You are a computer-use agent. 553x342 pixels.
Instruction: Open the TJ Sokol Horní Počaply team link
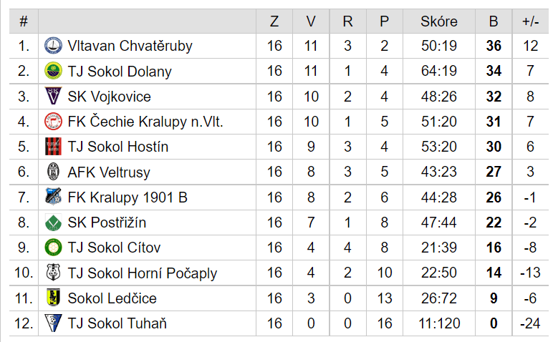pos(142,273)
